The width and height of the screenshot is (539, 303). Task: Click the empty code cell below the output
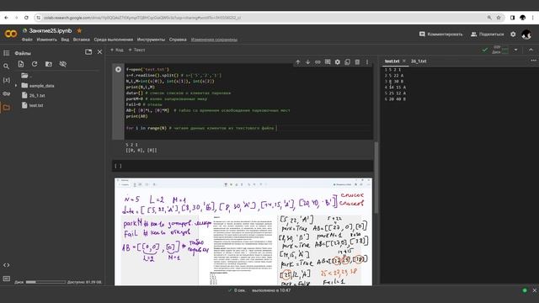tap(243, 166)
